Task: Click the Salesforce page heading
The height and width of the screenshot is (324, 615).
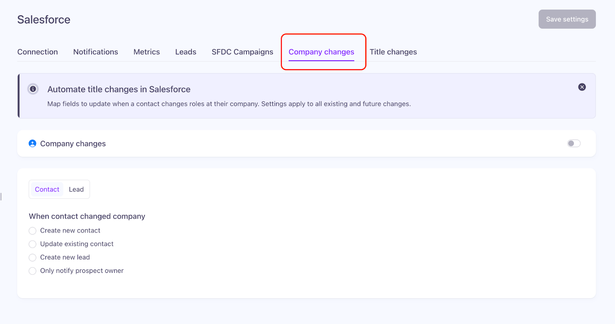Action: [x=44, y=20]
